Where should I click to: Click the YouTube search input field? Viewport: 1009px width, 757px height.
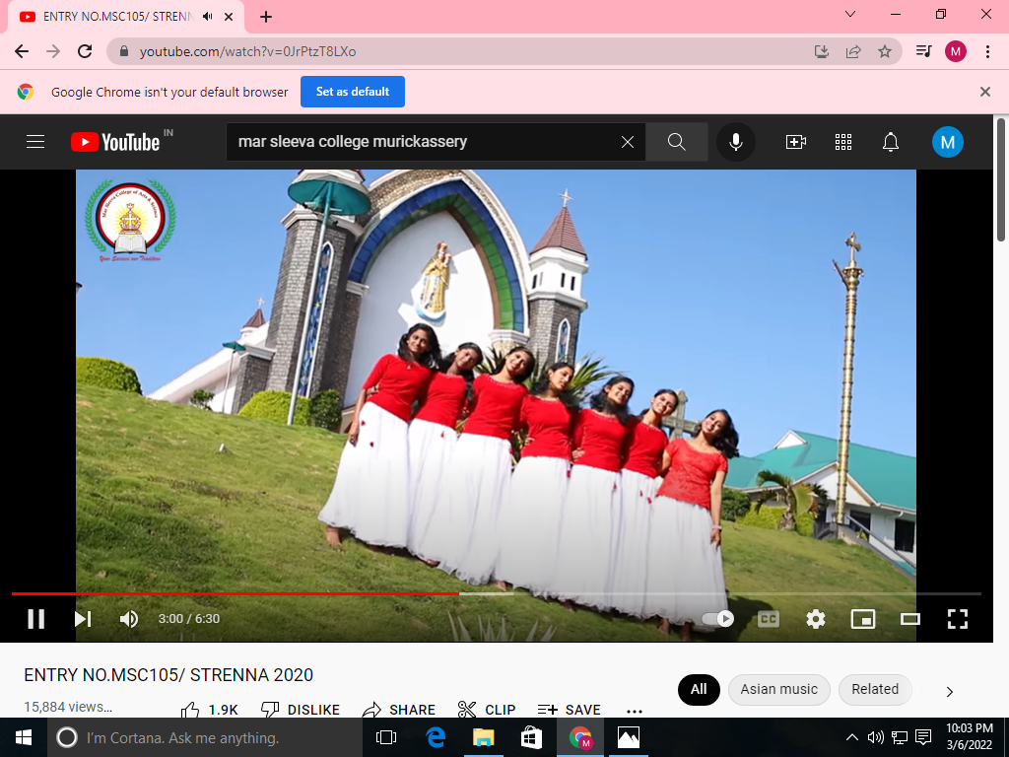(424, 142)
